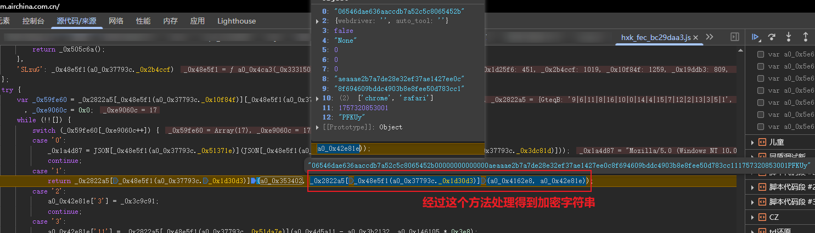
Task: Click snippet icon beside 儿童
Action: coord(762,143)
